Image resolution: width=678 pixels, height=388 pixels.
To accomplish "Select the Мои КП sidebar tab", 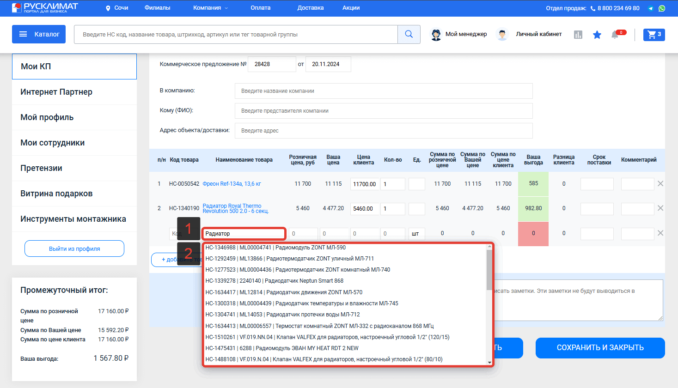I will pyautogui.click(x=74, y=67).
